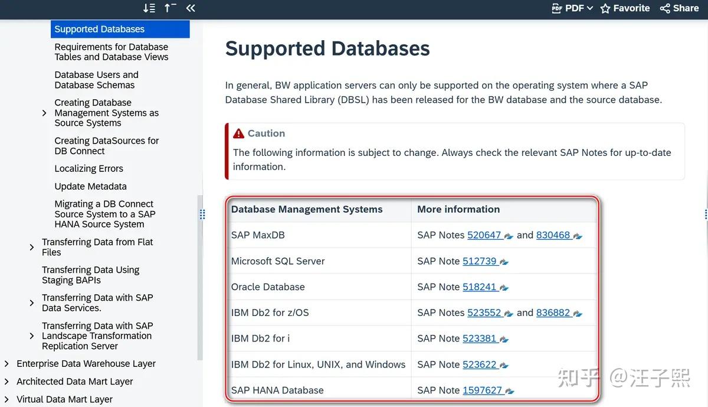
Task: Open Creating DataSources for DB Connect
Action: point(107,146)
